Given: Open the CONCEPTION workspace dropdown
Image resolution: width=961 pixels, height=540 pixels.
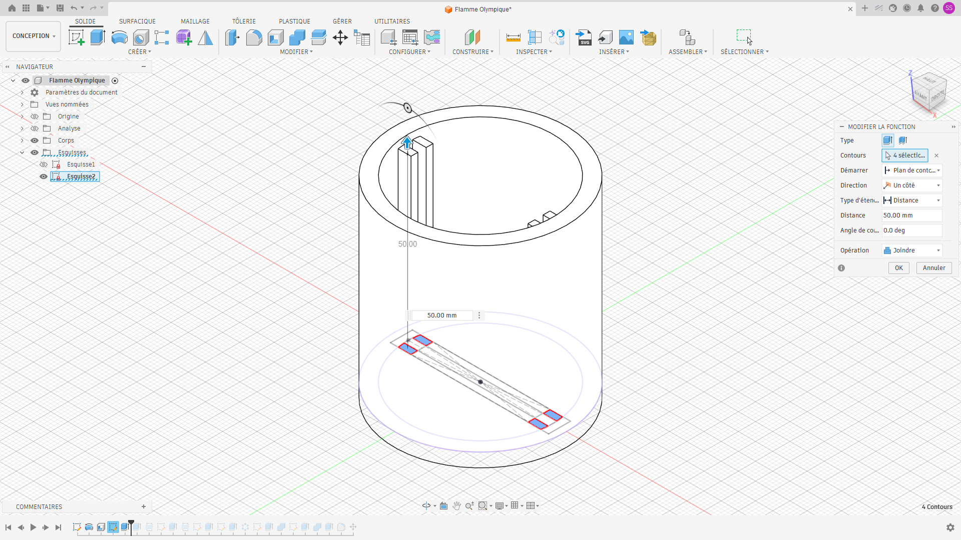Looking at the screenshot, I should [34, 36].
